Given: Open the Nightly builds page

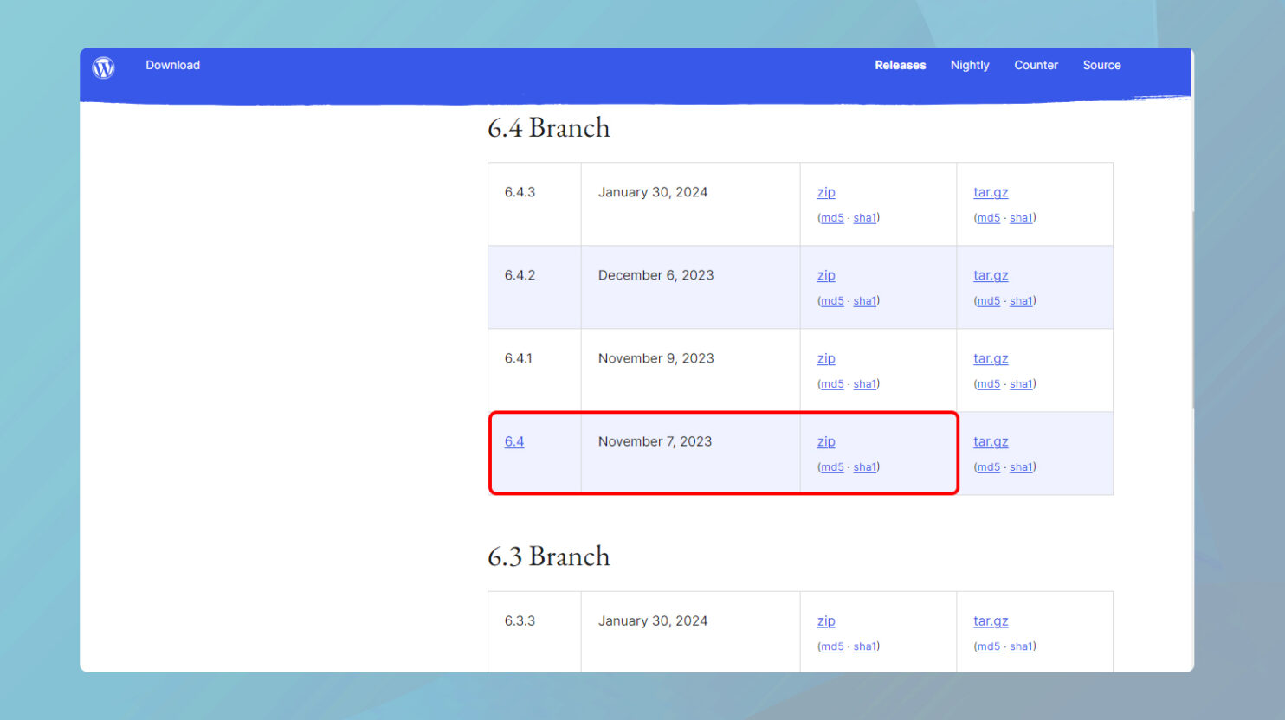Looking at the screenshot, I should coord(969,65).
